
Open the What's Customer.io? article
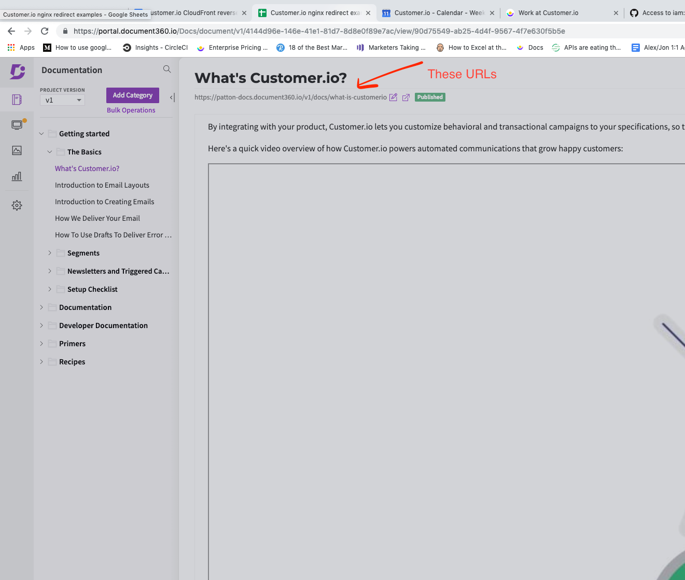pyautogui.click(x=87, y=168)
